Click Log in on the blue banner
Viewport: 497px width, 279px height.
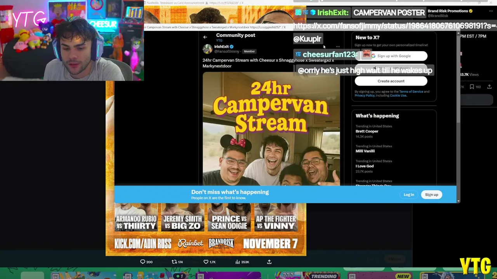click(x=409, y=195)
